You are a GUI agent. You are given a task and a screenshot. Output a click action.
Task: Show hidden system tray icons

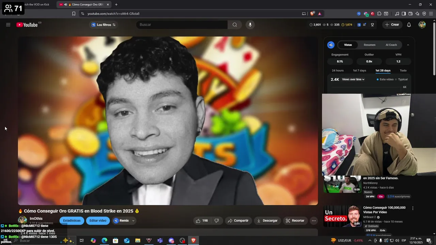point(370,241)
